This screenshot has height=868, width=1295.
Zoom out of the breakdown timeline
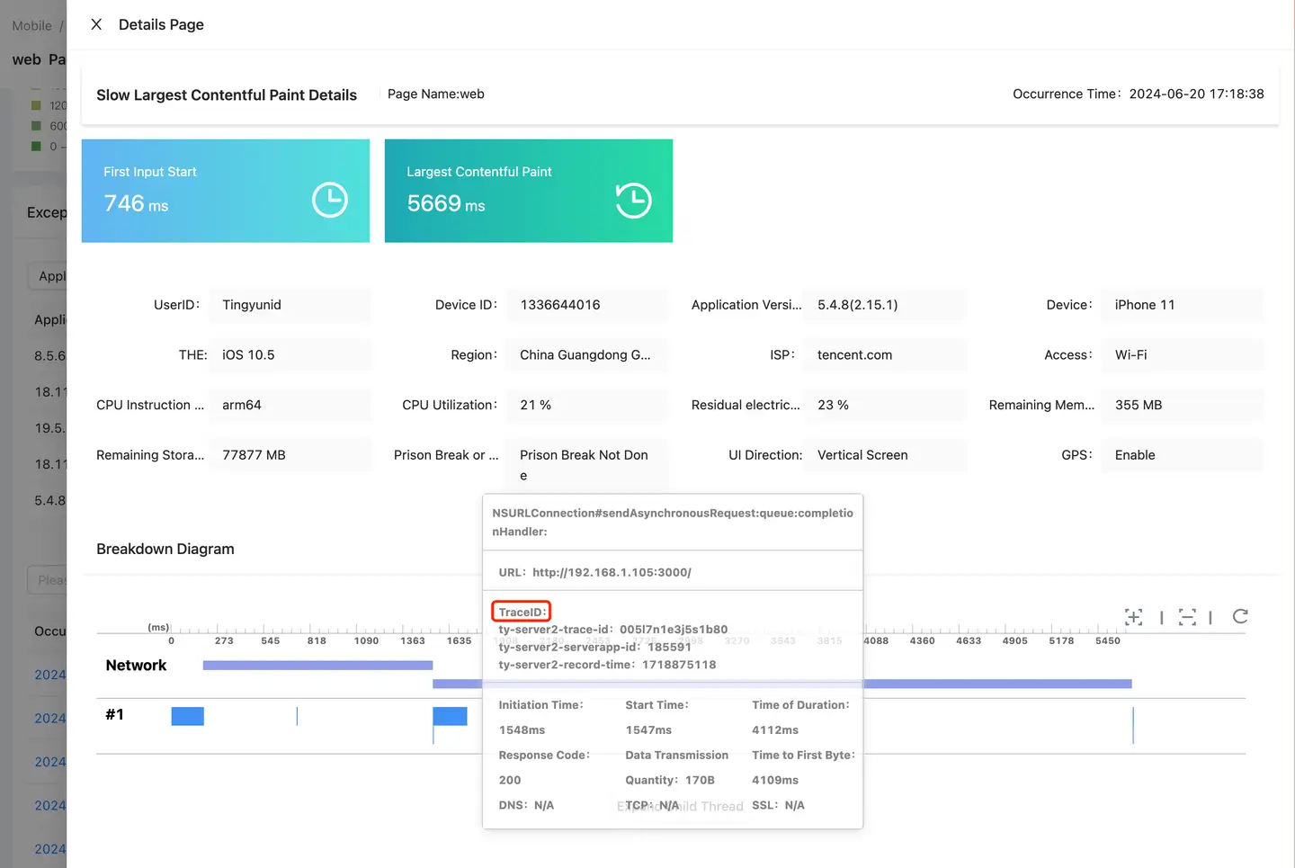tap(1187, 617)
